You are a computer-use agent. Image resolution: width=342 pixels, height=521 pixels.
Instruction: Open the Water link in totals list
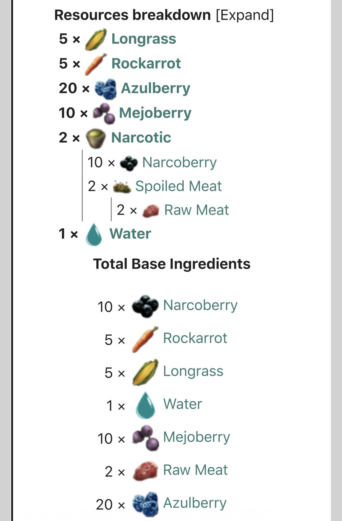point(183,404)
